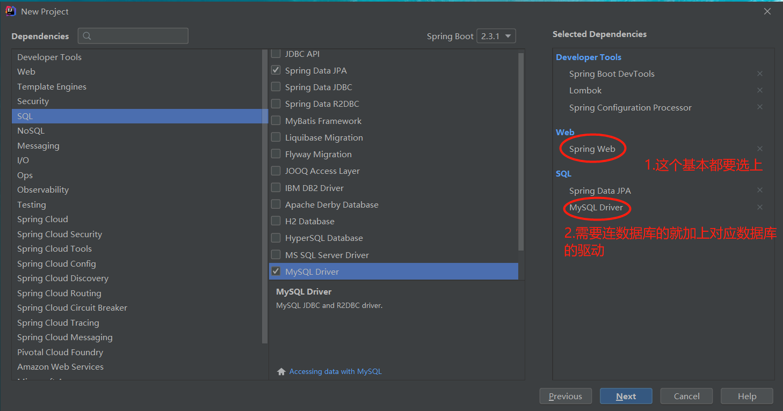The image size is (783, 411).
Task: Select the Web category
Action: (x=137, y=71)
